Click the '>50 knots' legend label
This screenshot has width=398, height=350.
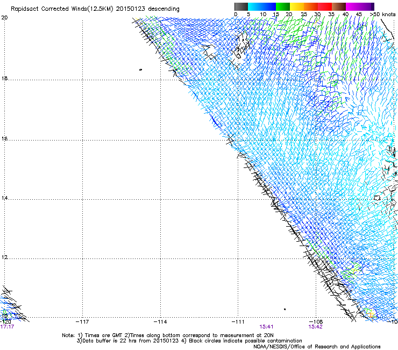click(x=382, y=15)
